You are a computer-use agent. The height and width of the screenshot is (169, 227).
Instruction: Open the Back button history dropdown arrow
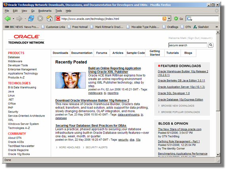click(x=13, y=19)
